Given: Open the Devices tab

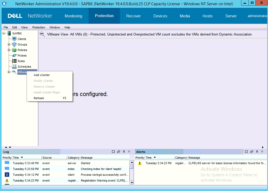Looking at the screenshot, I should [x=160, y=16].
